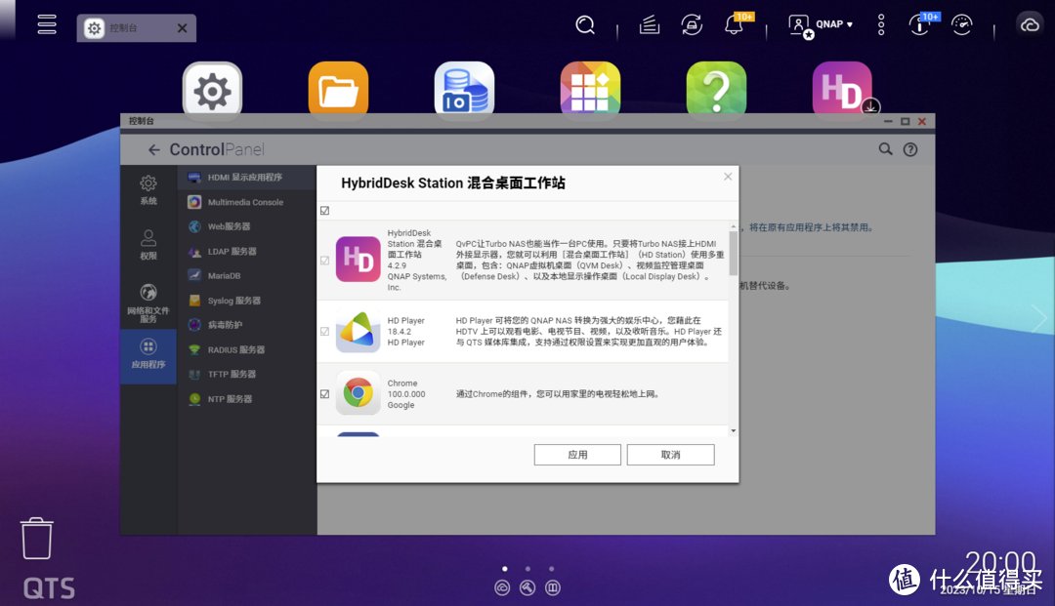Toggle the HD Player row checkbox
The image size is (1055, 606).
click(325, 331)
